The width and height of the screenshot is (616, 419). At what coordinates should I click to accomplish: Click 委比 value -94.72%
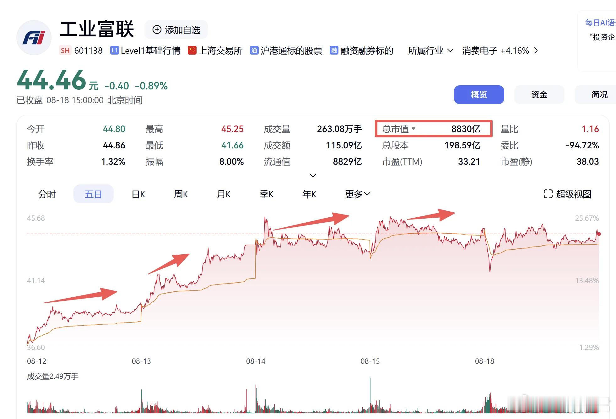click(582, 145)
